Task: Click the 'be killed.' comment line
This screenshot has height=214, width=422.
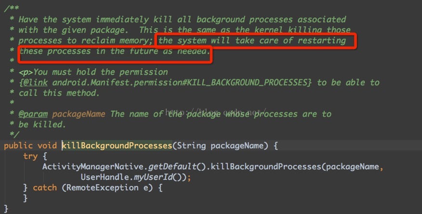Action: tap(42, 124)
